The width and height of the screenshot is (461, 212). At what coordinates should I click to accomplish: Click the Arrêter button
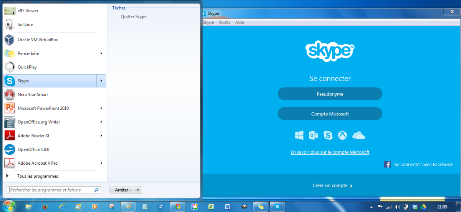pyautogui.click(x=122, y=190)
